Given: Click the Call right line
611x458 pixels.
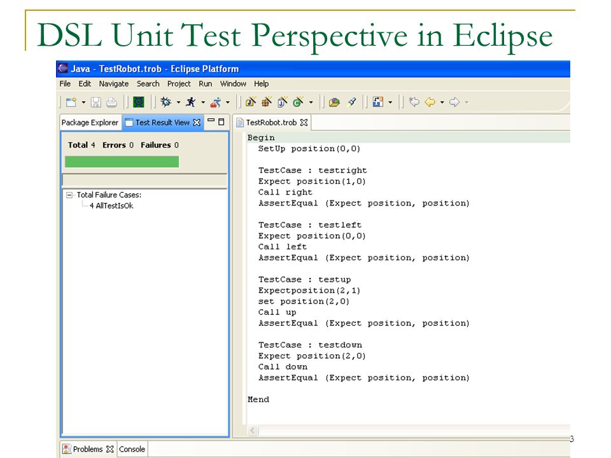Looking at the screenshot, I should point(285,192).
